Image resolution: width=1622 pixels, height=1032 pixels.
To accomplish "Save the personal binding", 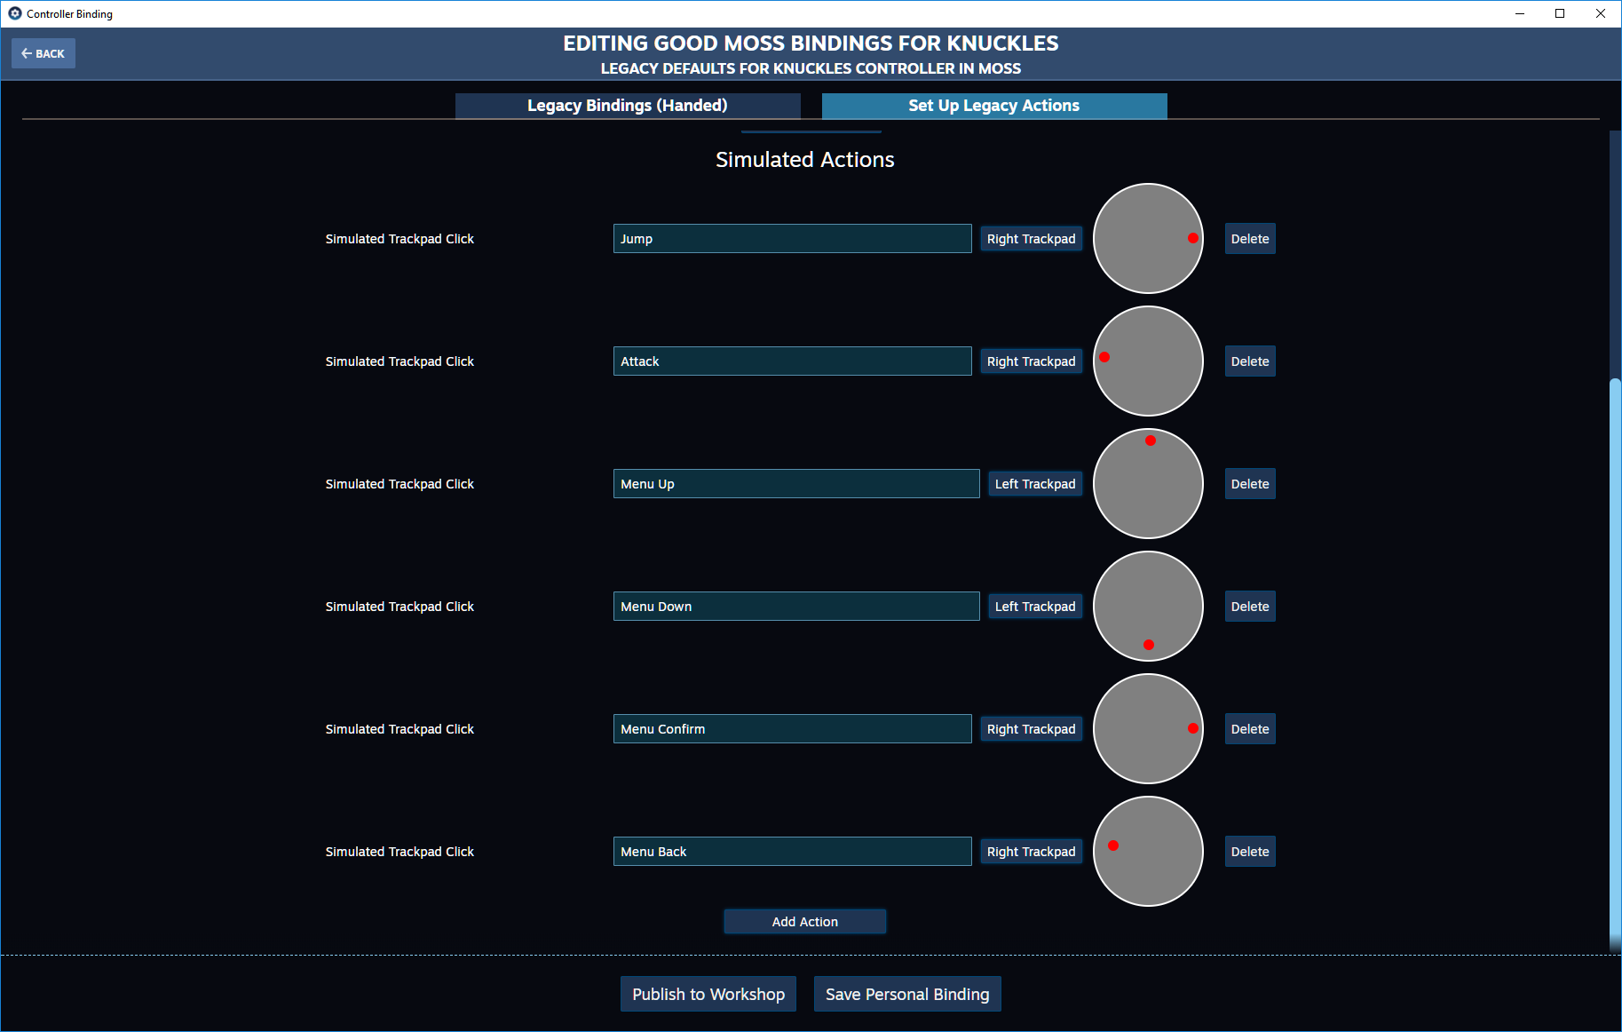I will tap(907, 995).
